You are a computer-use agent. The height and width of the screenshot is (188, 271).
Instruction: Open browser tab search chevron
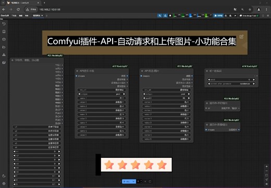(3, 3)
